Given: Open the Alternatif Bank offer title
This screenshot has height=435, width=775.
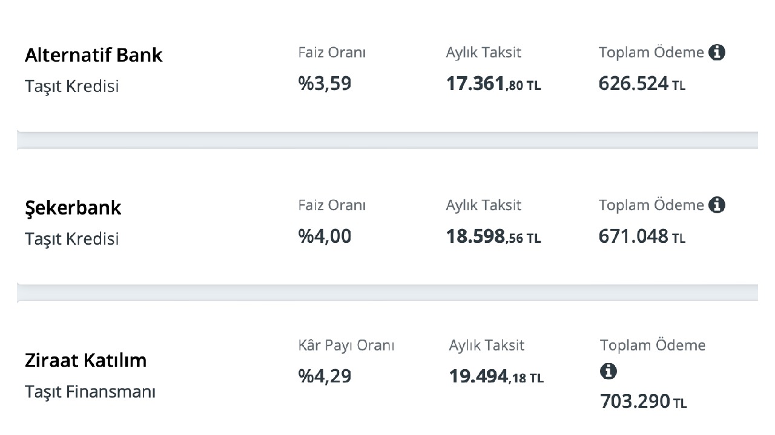Looking at the screenshot, I should (94, 55).
